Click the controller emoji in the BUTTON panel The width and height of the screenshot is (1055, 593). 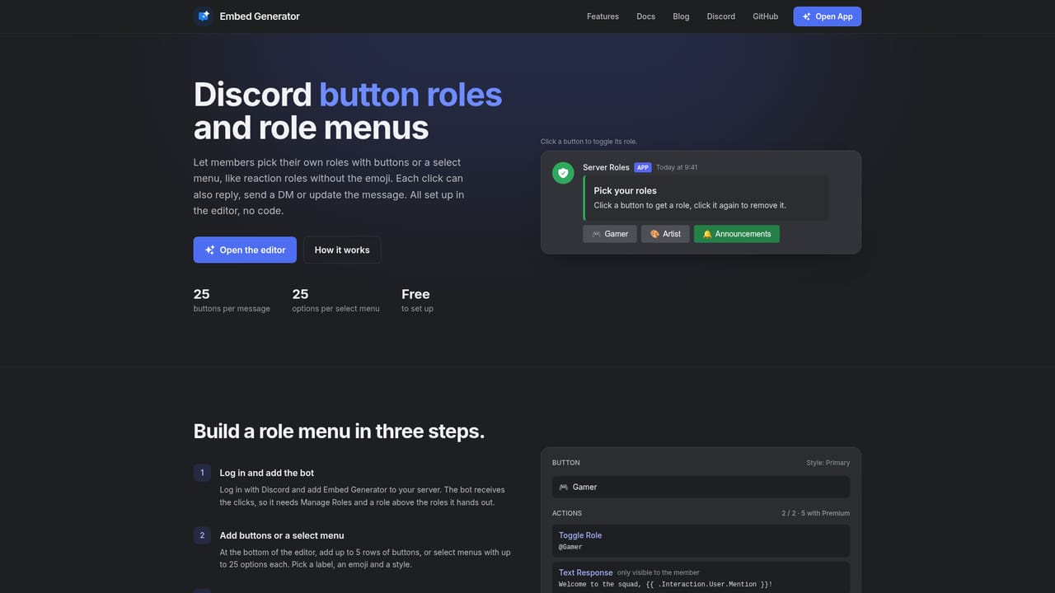click(x=564, y=487)
